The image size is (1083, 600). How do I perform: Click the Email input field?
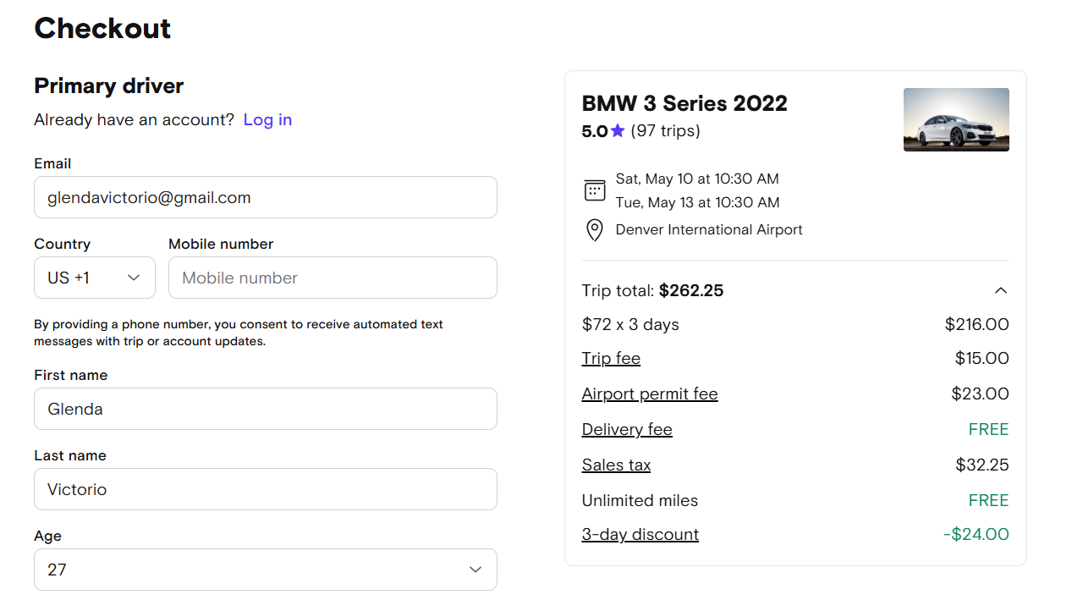[265, 197]
